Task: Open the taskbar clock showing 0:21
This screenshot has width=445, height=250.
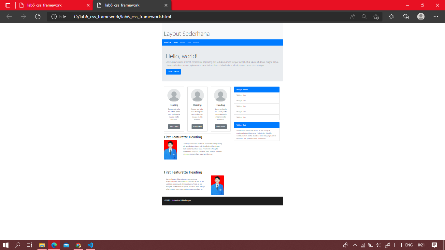Action: pyautogui.click(x=421, y=245)
